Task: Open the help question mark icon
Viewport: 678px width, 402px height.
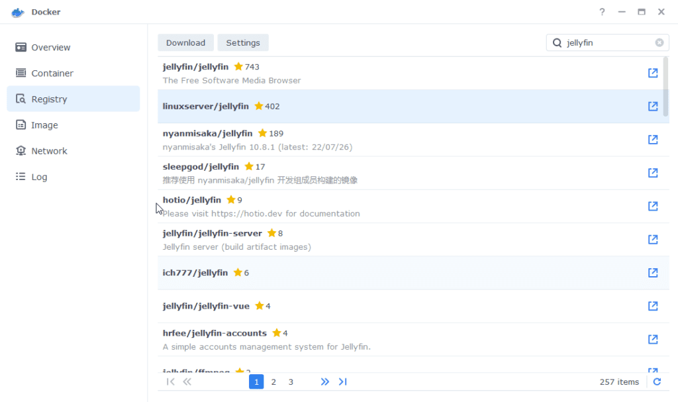Action: [x=602, y=12]
